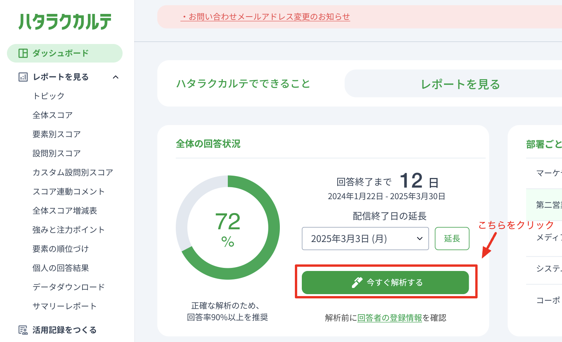The height and width of the screenshot is (342, 562).
Task: Open スコア連動コメント
Action: (69, 191)
